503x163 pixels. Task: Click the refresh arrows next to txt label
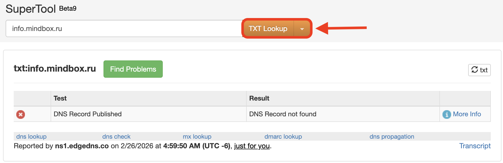pyautogui.click(x=475, y=70)
